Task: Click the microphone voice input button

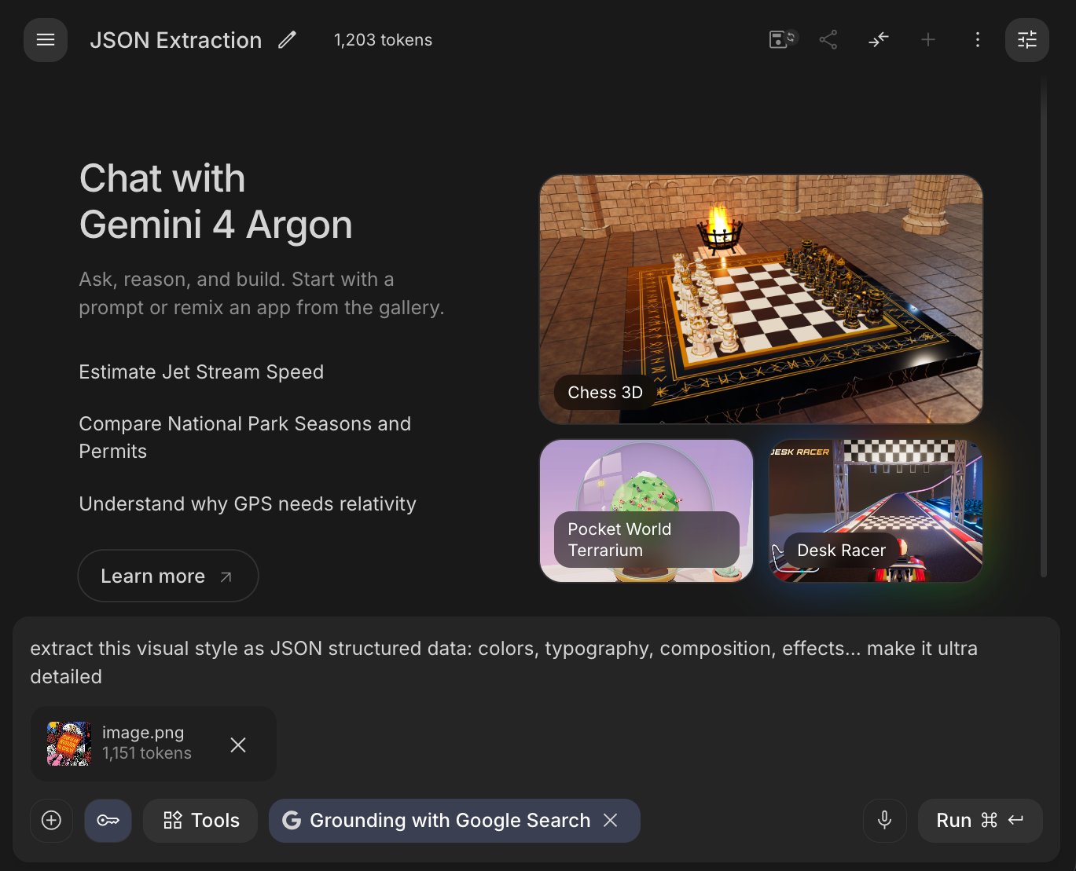Action: (x=884, y=821)
